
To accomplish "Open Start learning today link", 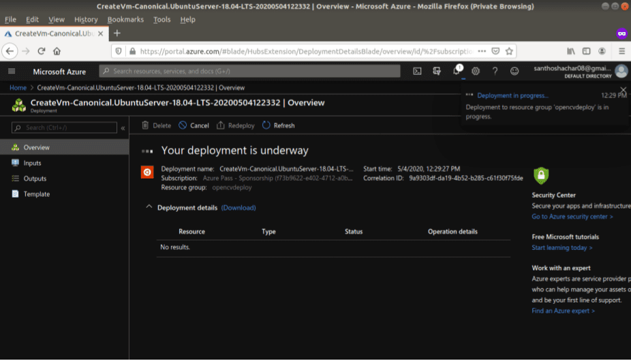I will point(561,247).
